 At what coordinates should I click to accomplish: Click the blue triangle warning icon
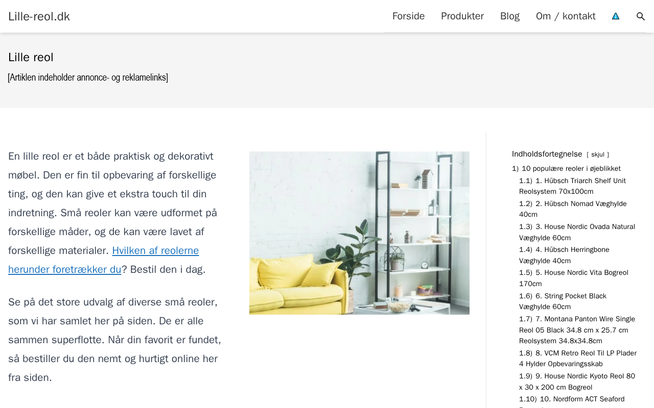click(616, 16)
